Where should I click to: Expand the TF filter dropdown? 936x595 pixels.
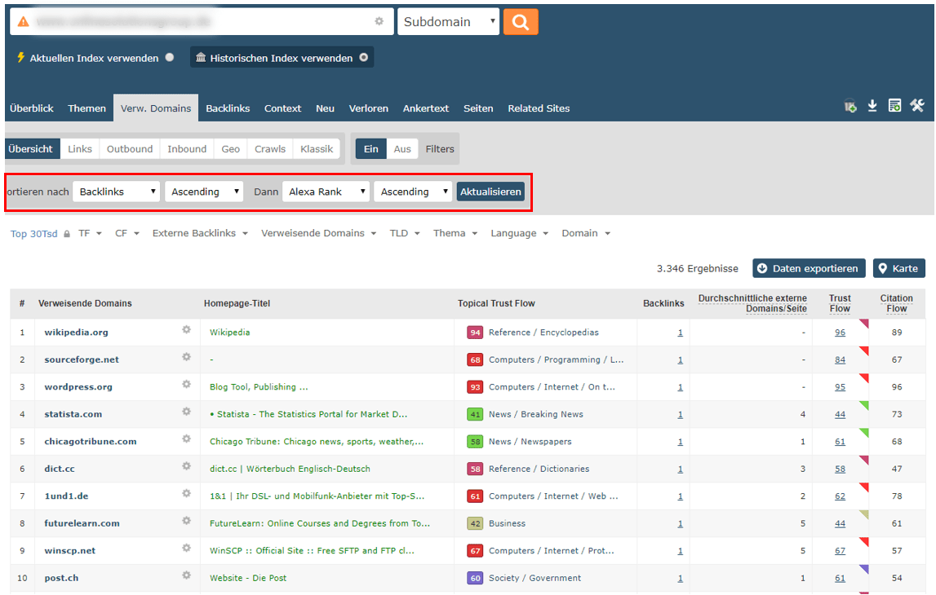[x=90, y=233]
